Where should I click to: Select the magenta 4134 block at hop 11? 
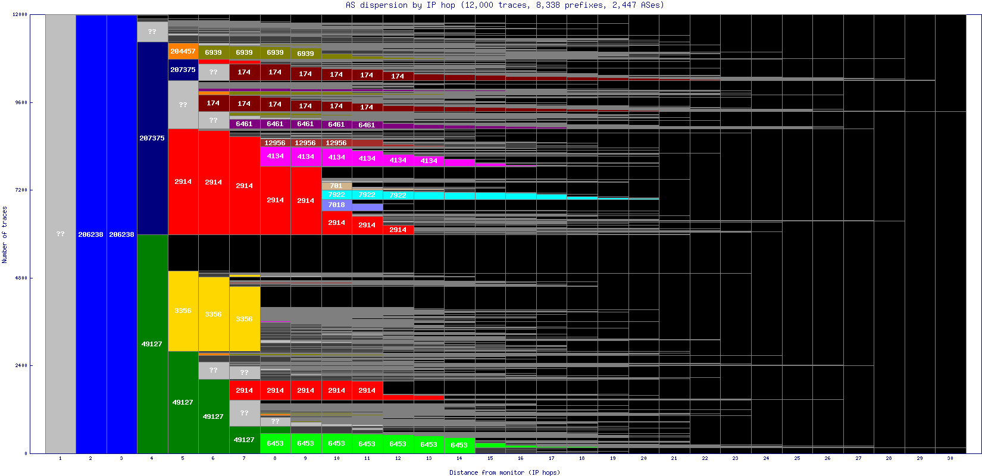point(367,158)
